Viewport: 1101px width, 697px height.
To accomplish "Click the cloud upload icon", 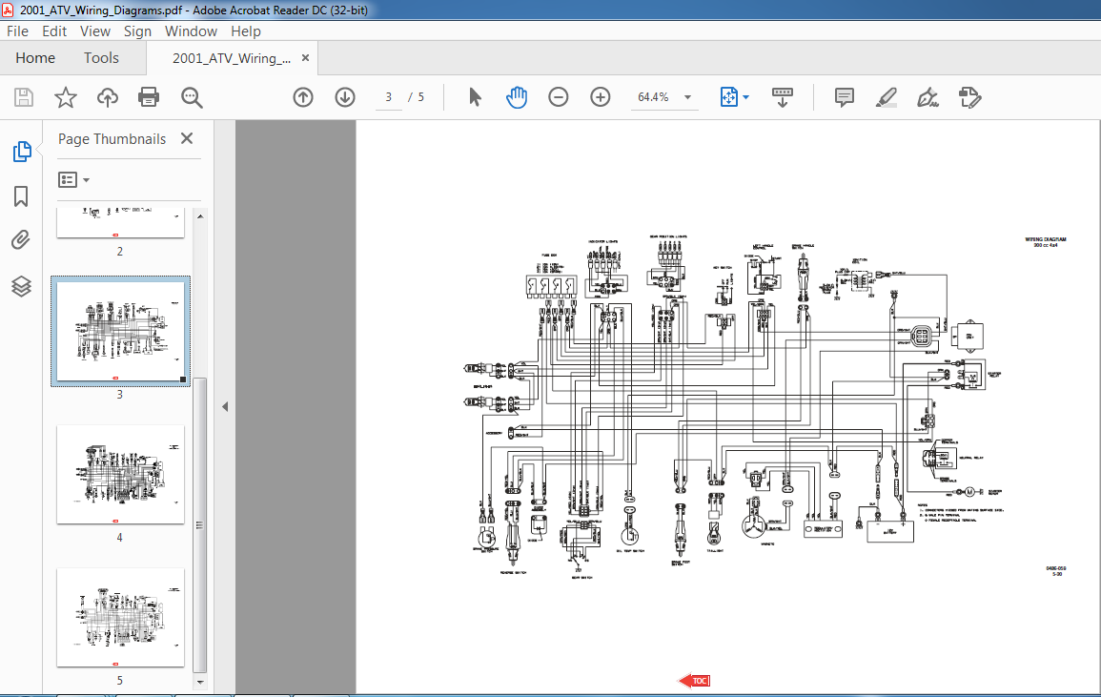I will click(108, 97).
